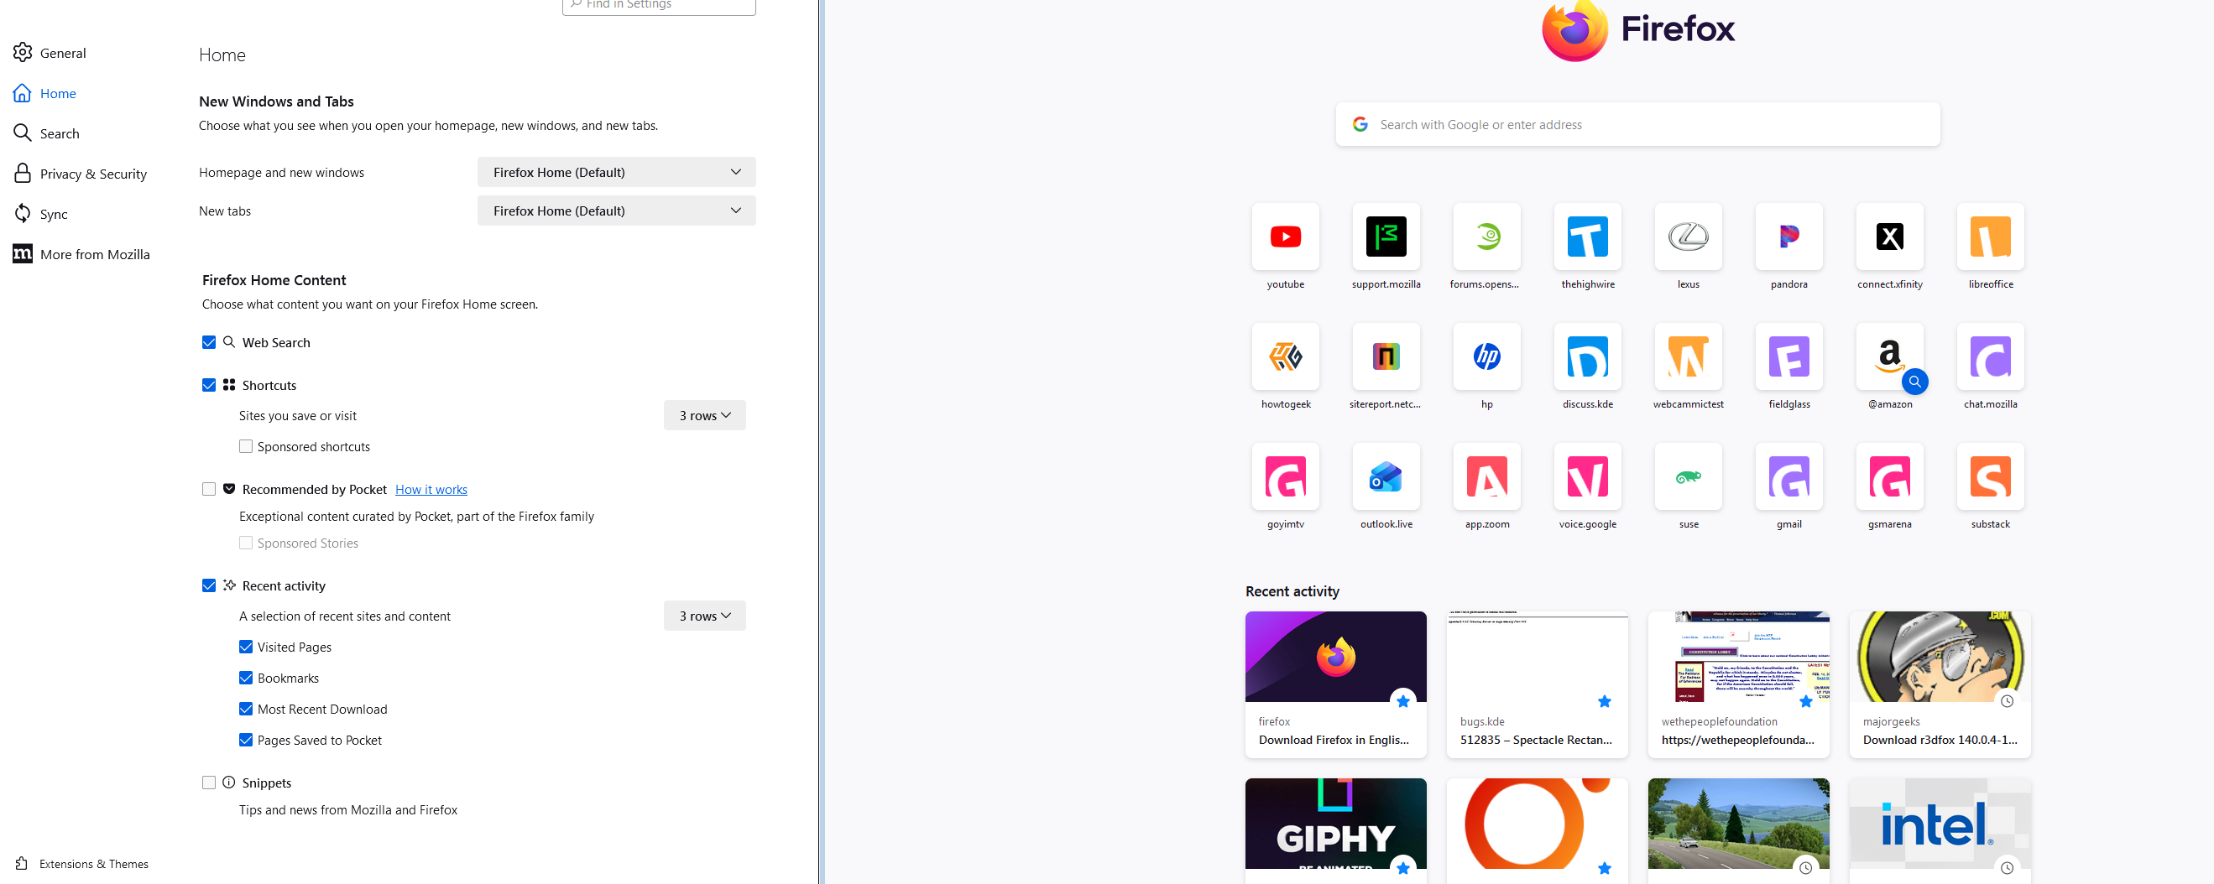Select the Home settings category

point(44,94)
